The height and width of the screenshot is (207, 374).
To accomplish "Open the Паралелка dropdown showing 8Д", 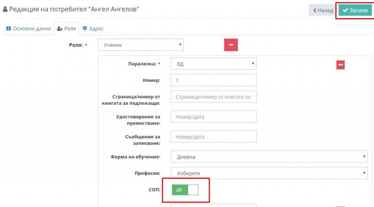I will [x=214, y=64].
